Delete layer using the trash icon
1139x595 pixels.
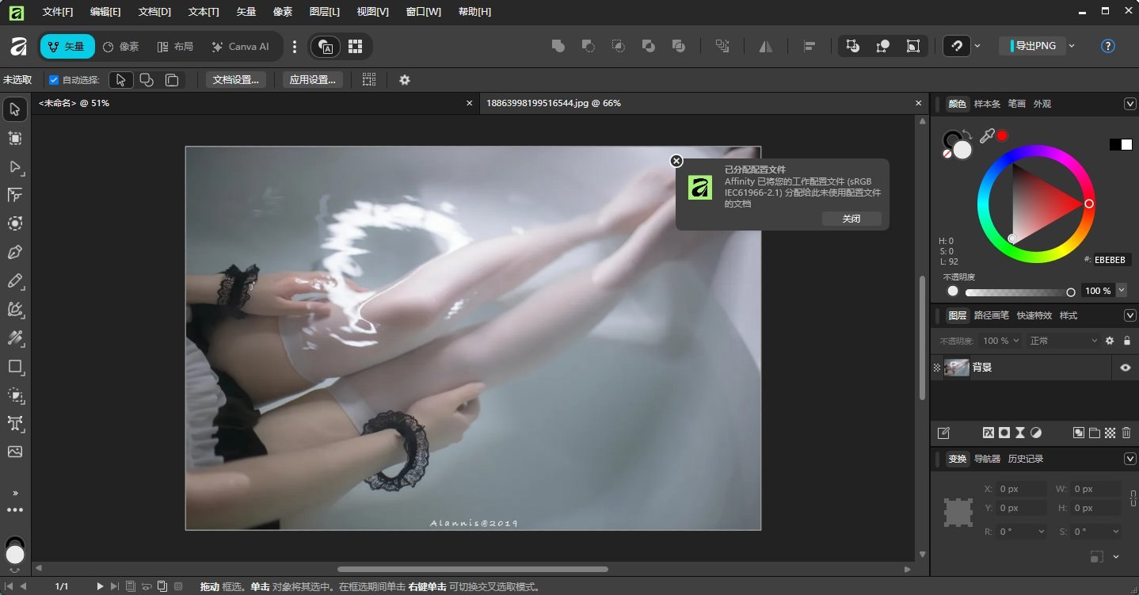click(1126, 433)
